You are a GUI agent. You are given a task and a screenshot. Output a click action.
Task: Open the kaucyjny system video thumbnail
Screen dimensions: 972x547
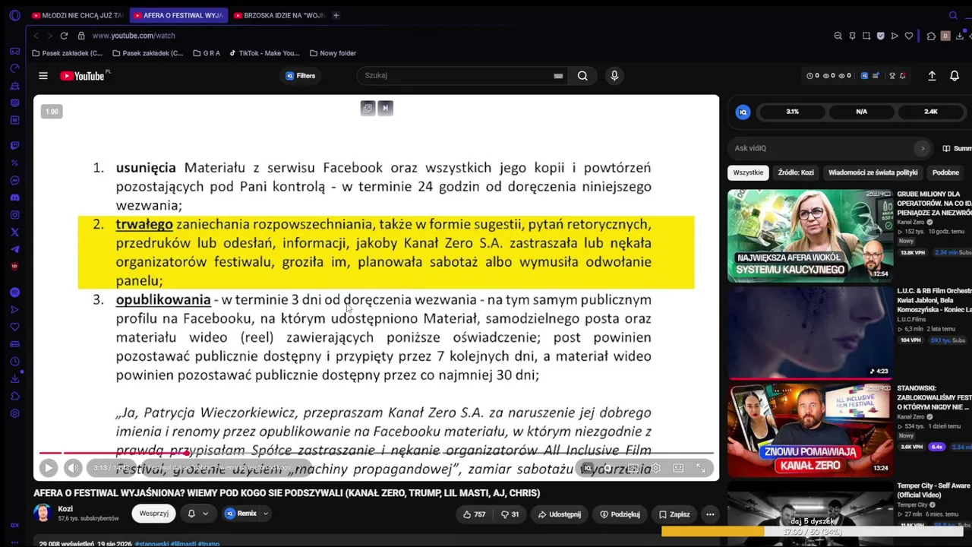[x=810, y=236]
